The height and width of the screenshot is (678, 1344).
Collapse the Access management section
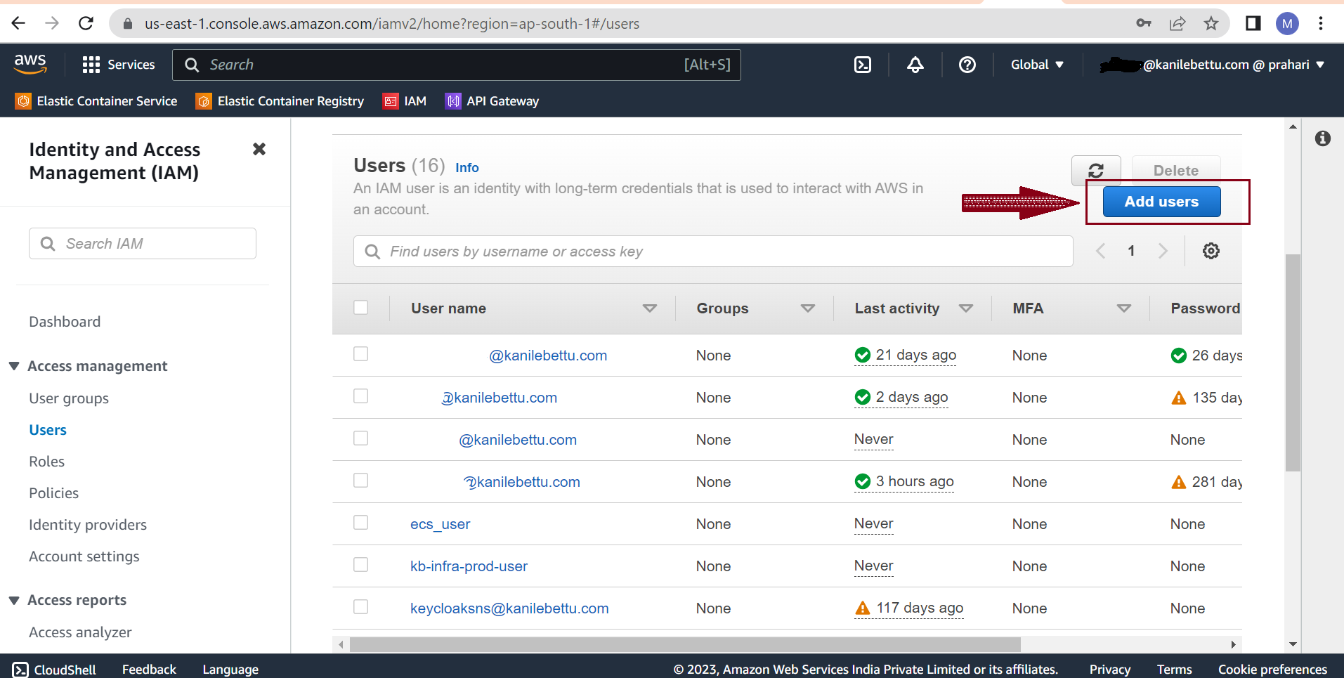pyautogui.click(x=14, y=366)
